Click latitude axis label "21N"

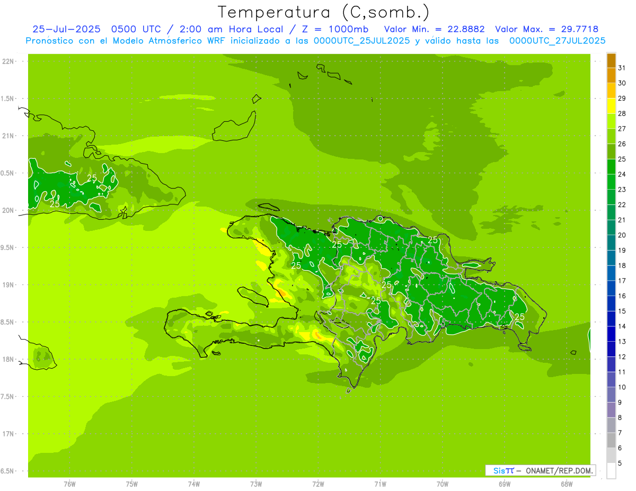tap(8, 136)
